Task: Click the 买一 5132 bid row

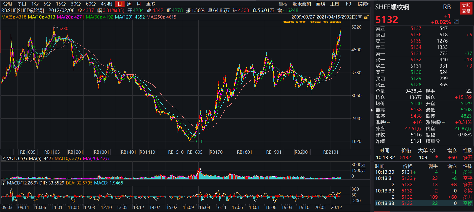Action: tap(424, 60)
